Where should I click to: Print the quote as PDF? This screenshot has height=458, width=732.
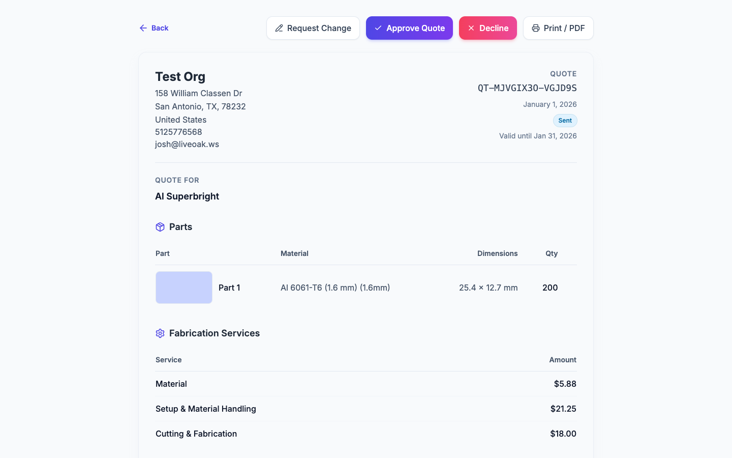coord(558,28)
